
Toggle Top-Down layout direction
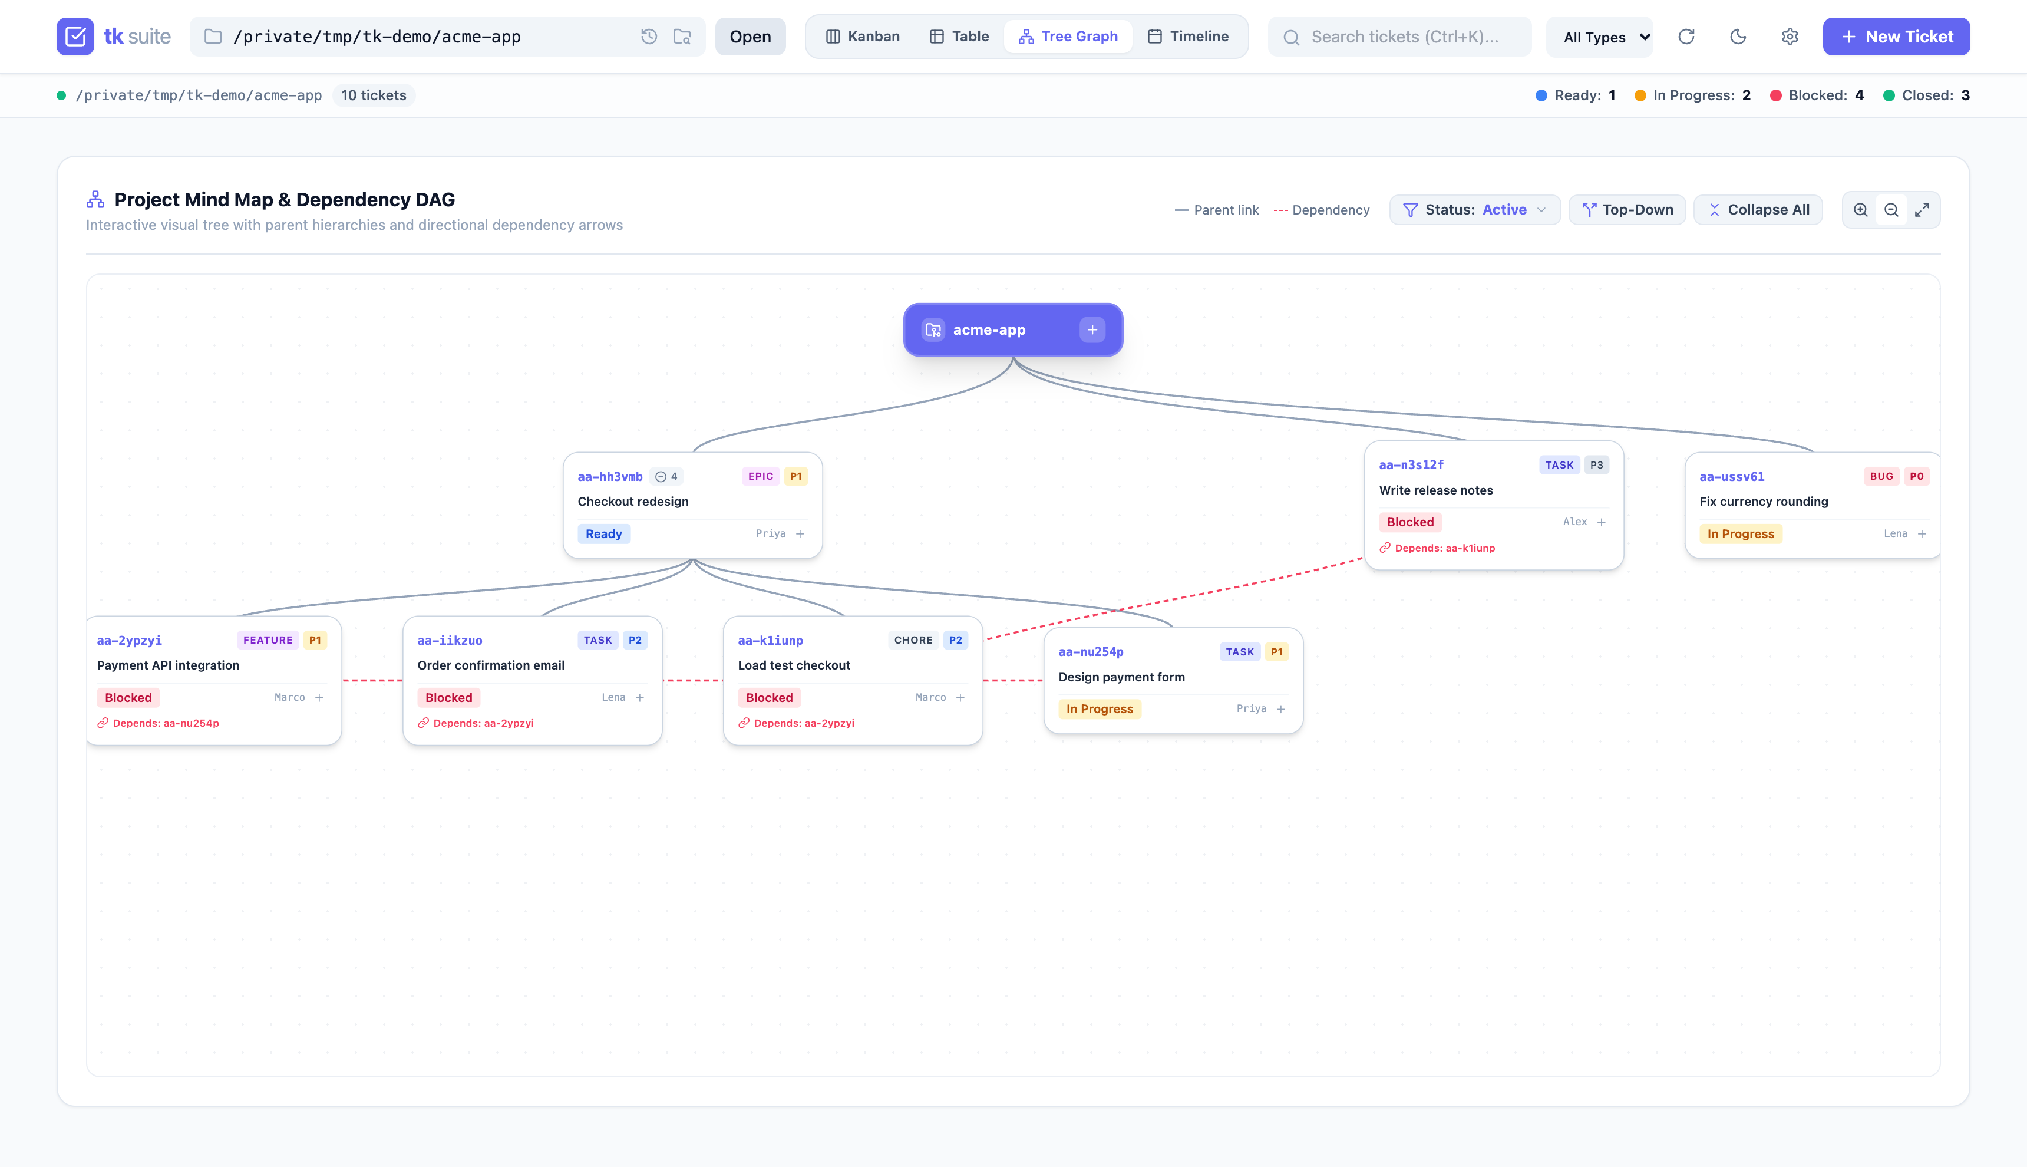(1626, 210)
